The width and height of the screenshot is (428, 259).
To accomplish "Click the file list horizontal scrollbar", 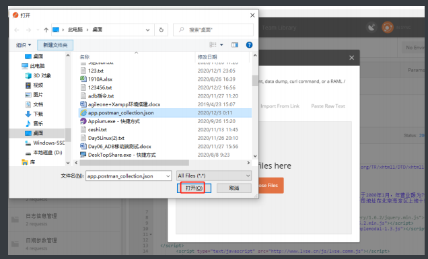I will tap(134, 163).
